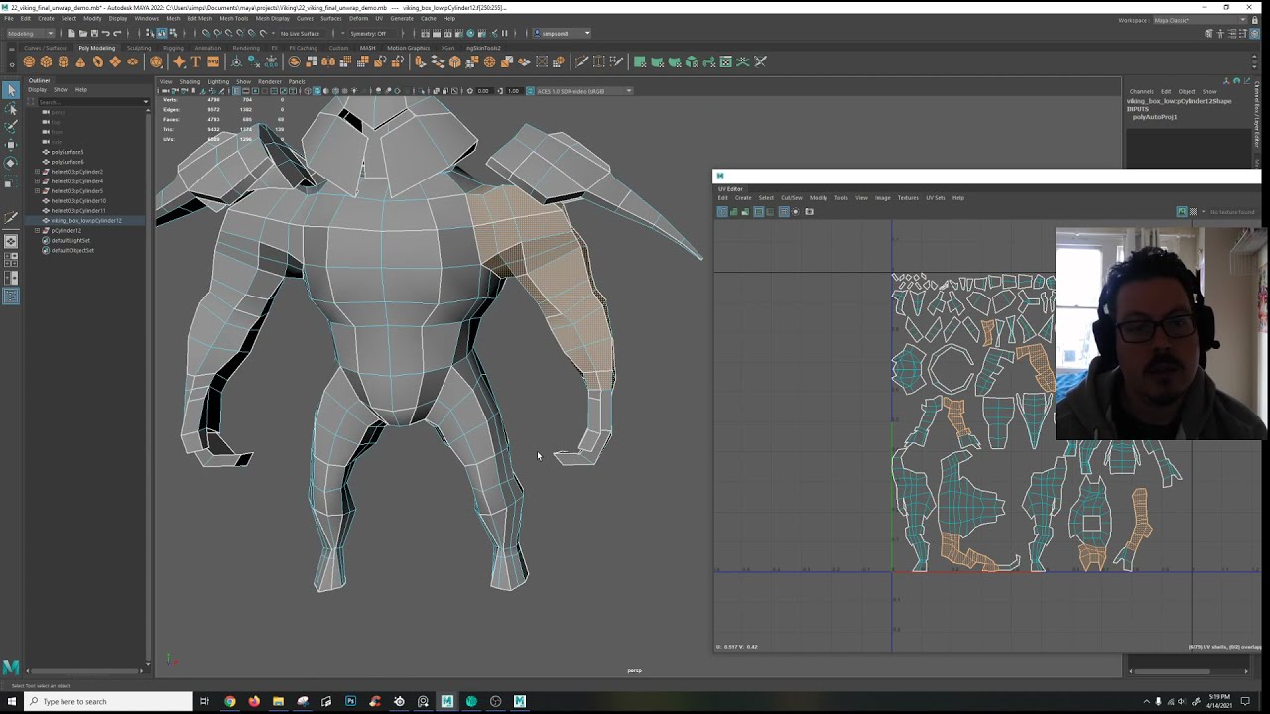Pick the Move tool in the toolbox
Image resolution: width=1270 pixels, height=714 pixels.
tap(11, 145)
